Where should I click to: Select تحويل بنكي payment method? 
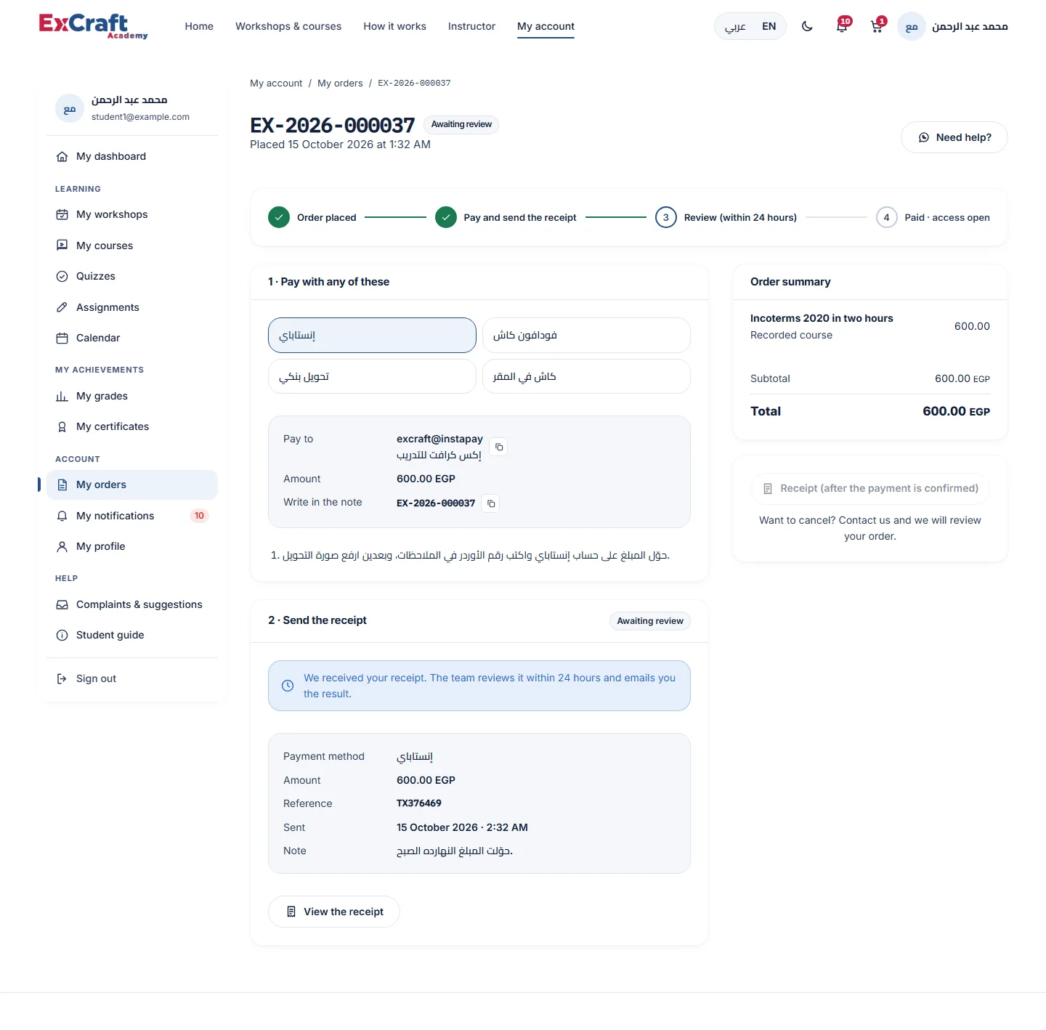coord(372,376)
